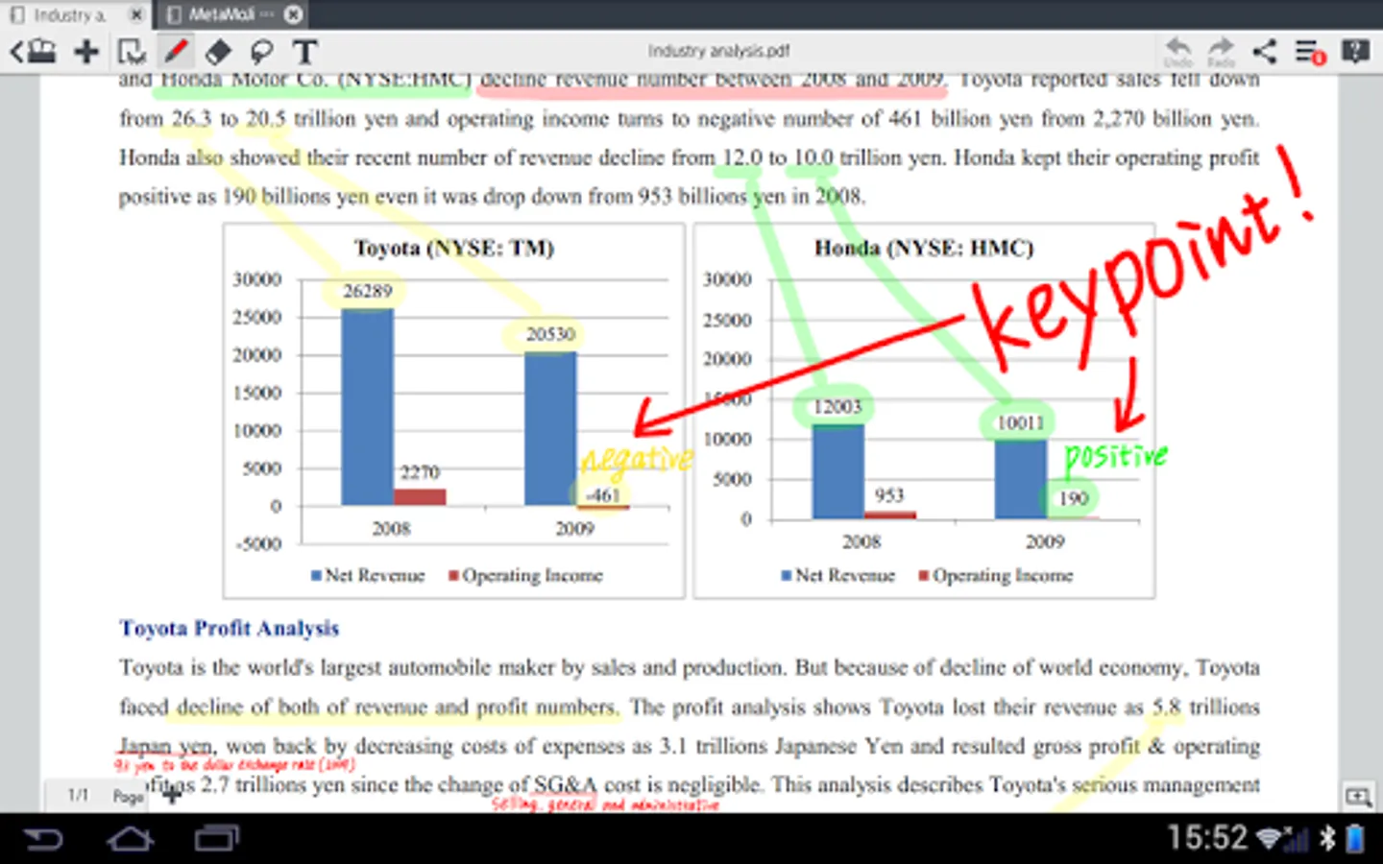This screenshot has height=864, width=1383.
Task: Tap Net Revenue legend in Honda chart
Action: pos(838,575)
